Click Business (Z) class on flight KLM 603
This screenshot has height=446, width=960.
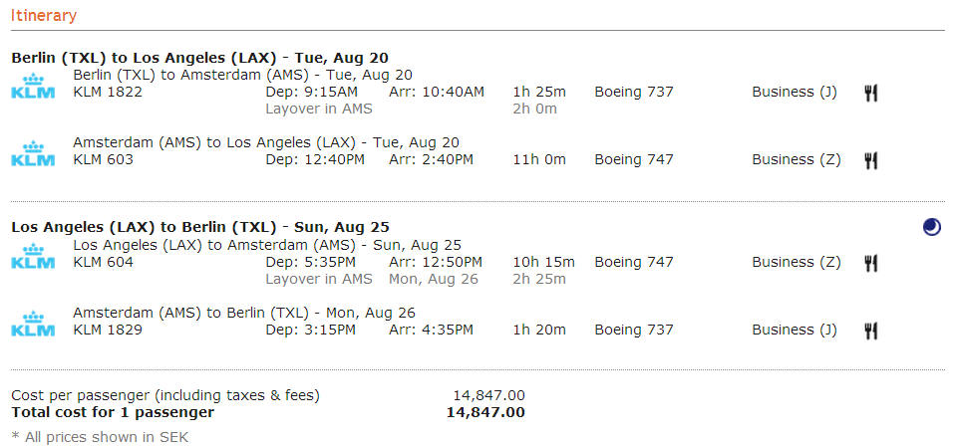795,160
